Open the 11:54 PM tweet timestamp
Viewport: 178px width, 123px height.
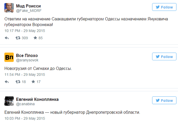pyautogui.click(x=25, y=74)
